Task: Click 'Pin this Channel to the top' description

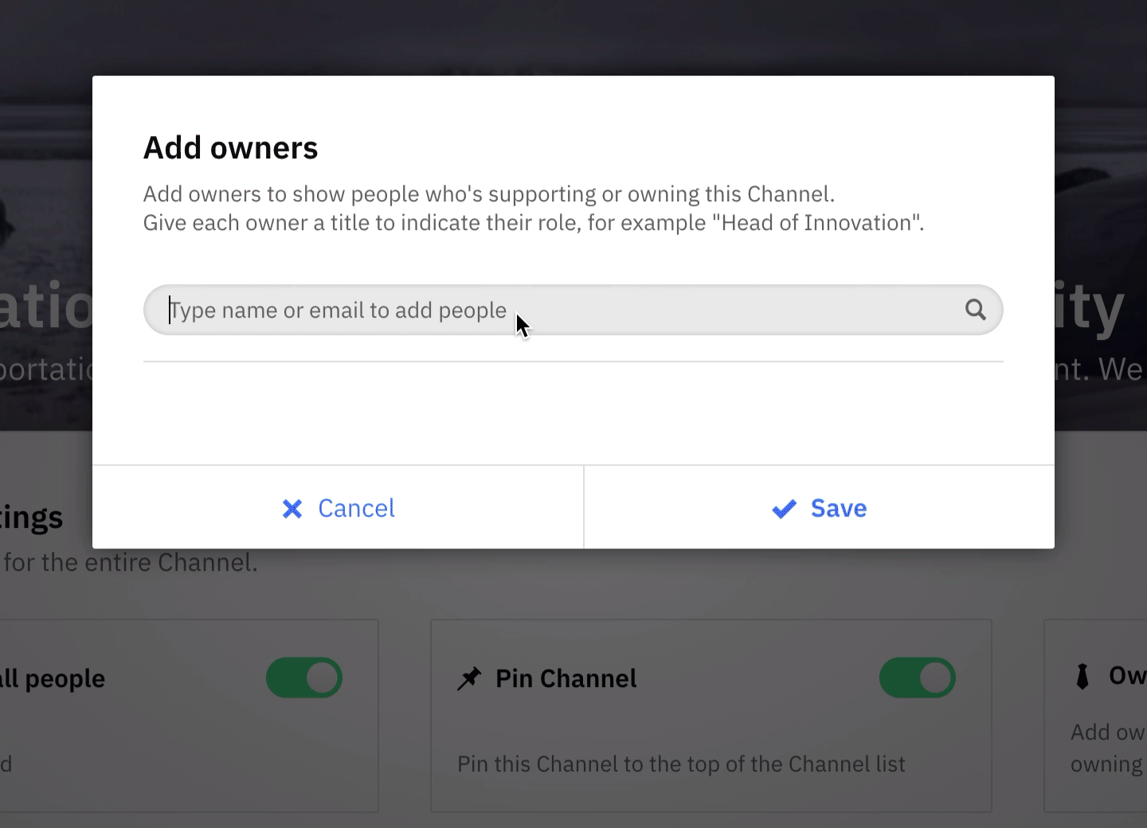Action: click(681, 764)
